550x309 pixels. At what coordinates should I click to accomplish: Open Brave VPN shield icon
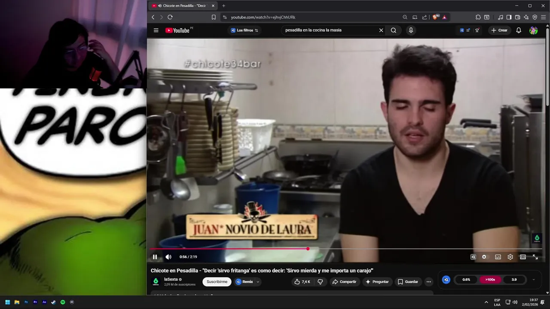(535, 17)
